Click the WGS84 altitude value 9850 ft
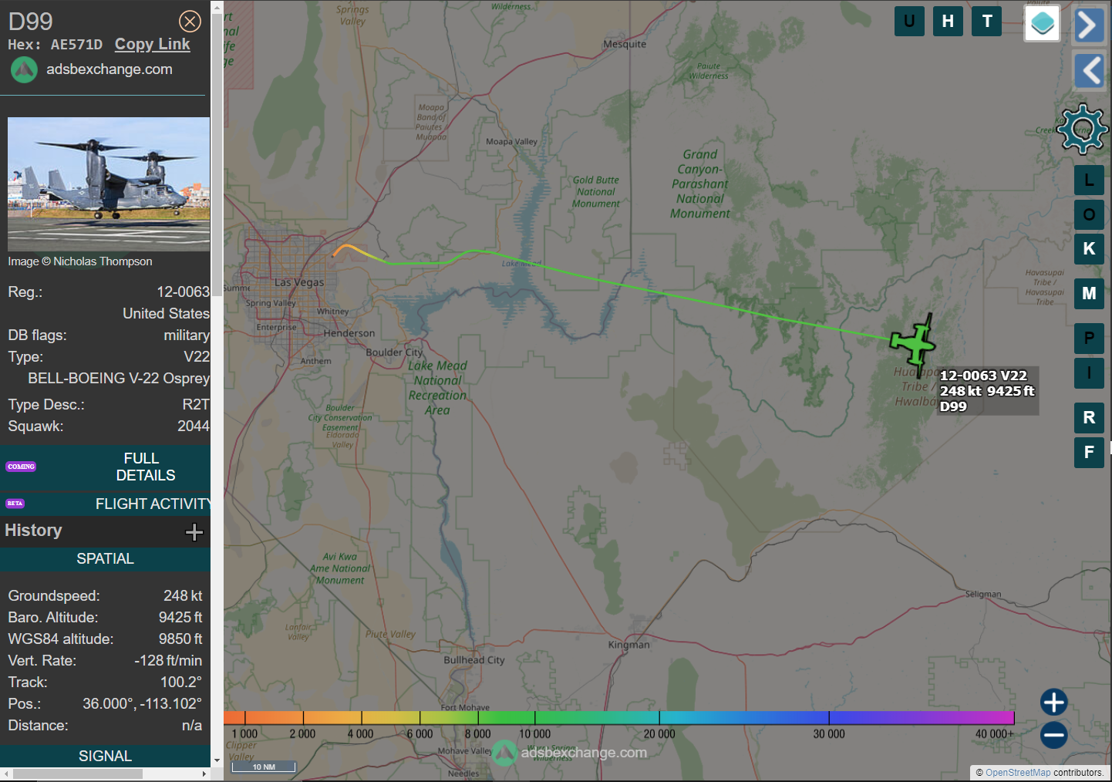1112x782 pixels. (180, 639)
